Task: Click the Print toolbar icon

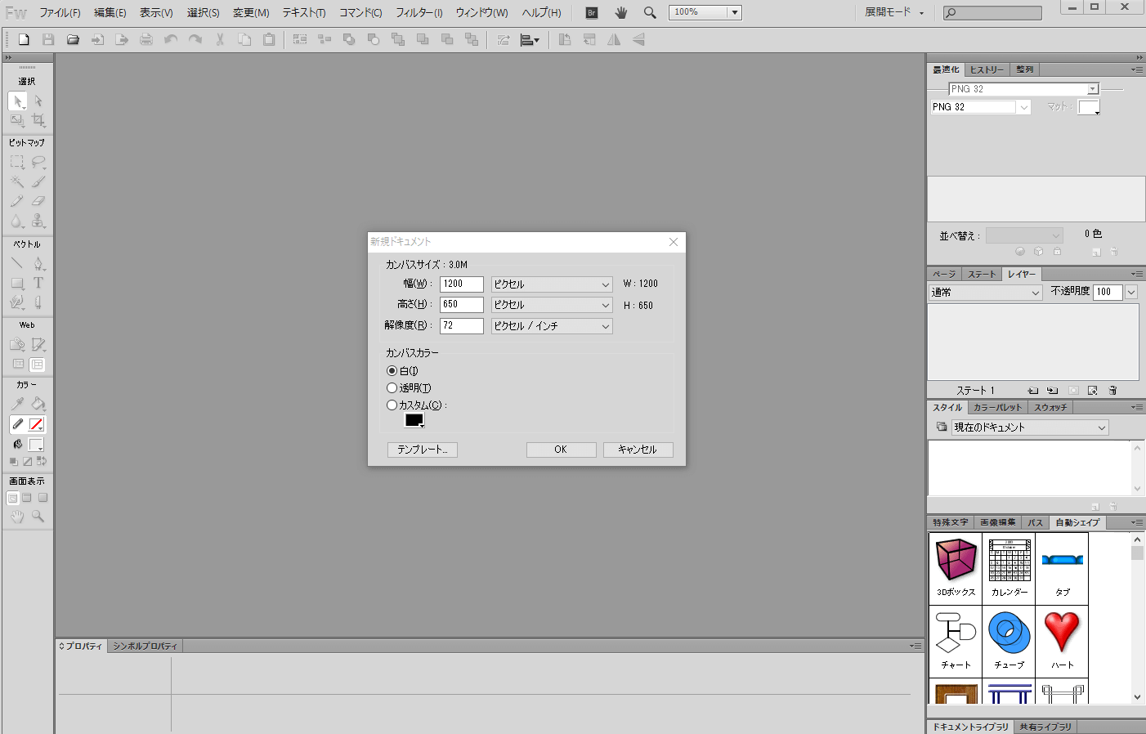Action: click(x=146, y=39)
